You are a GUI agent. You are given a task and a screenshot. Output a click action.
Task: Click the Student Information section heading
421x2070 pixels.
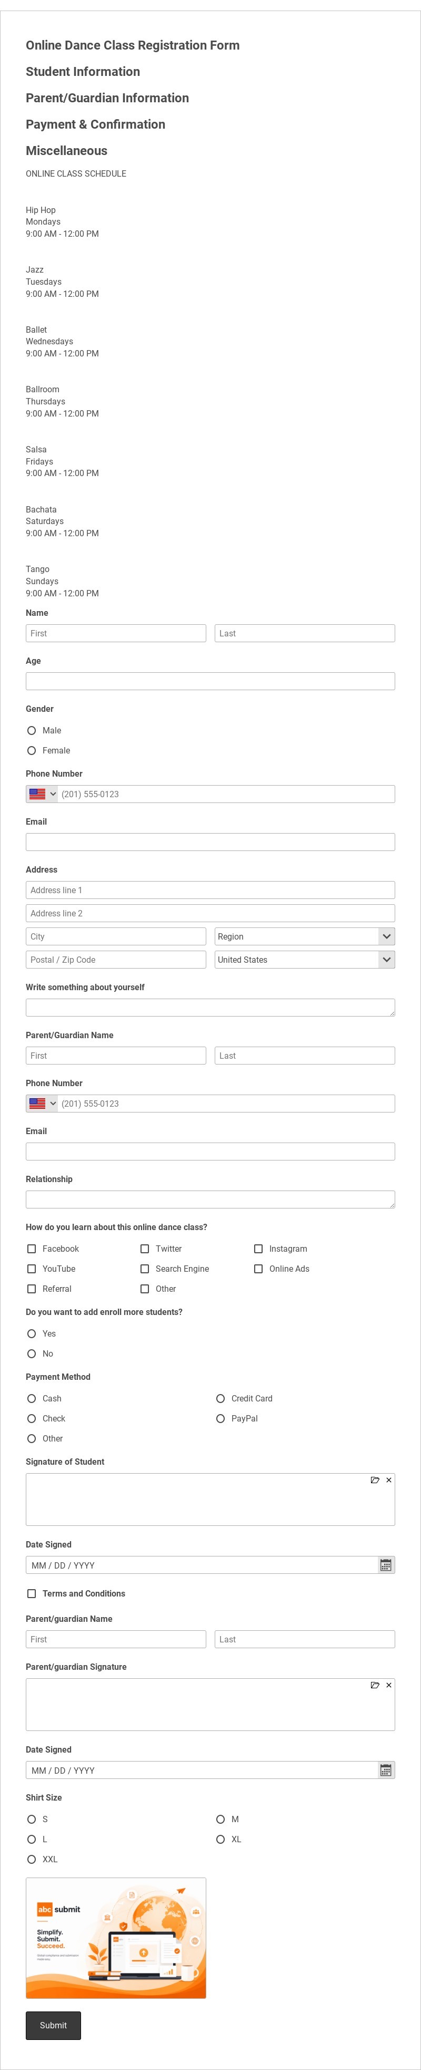pos(83,72)
